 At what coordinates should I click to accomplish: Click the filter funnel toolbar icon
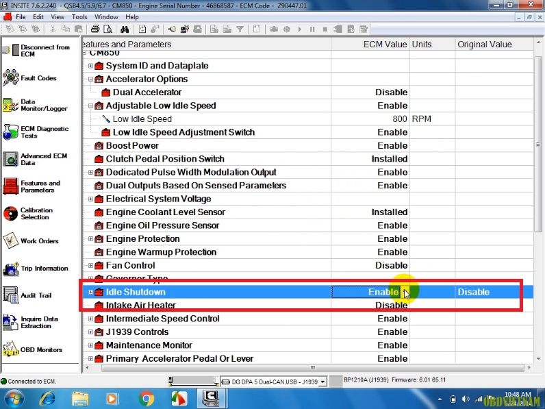coord(240,29)
